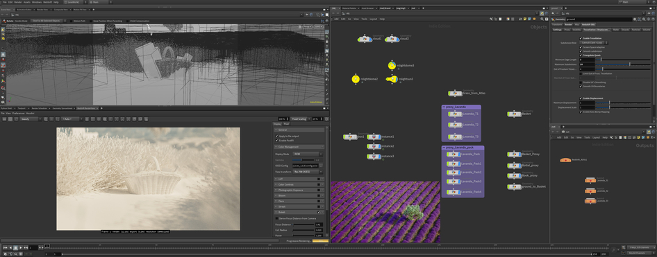Adjust Maximum Subdivisions slider
Screen dimensions: 657x257
[x=623, y=64]
